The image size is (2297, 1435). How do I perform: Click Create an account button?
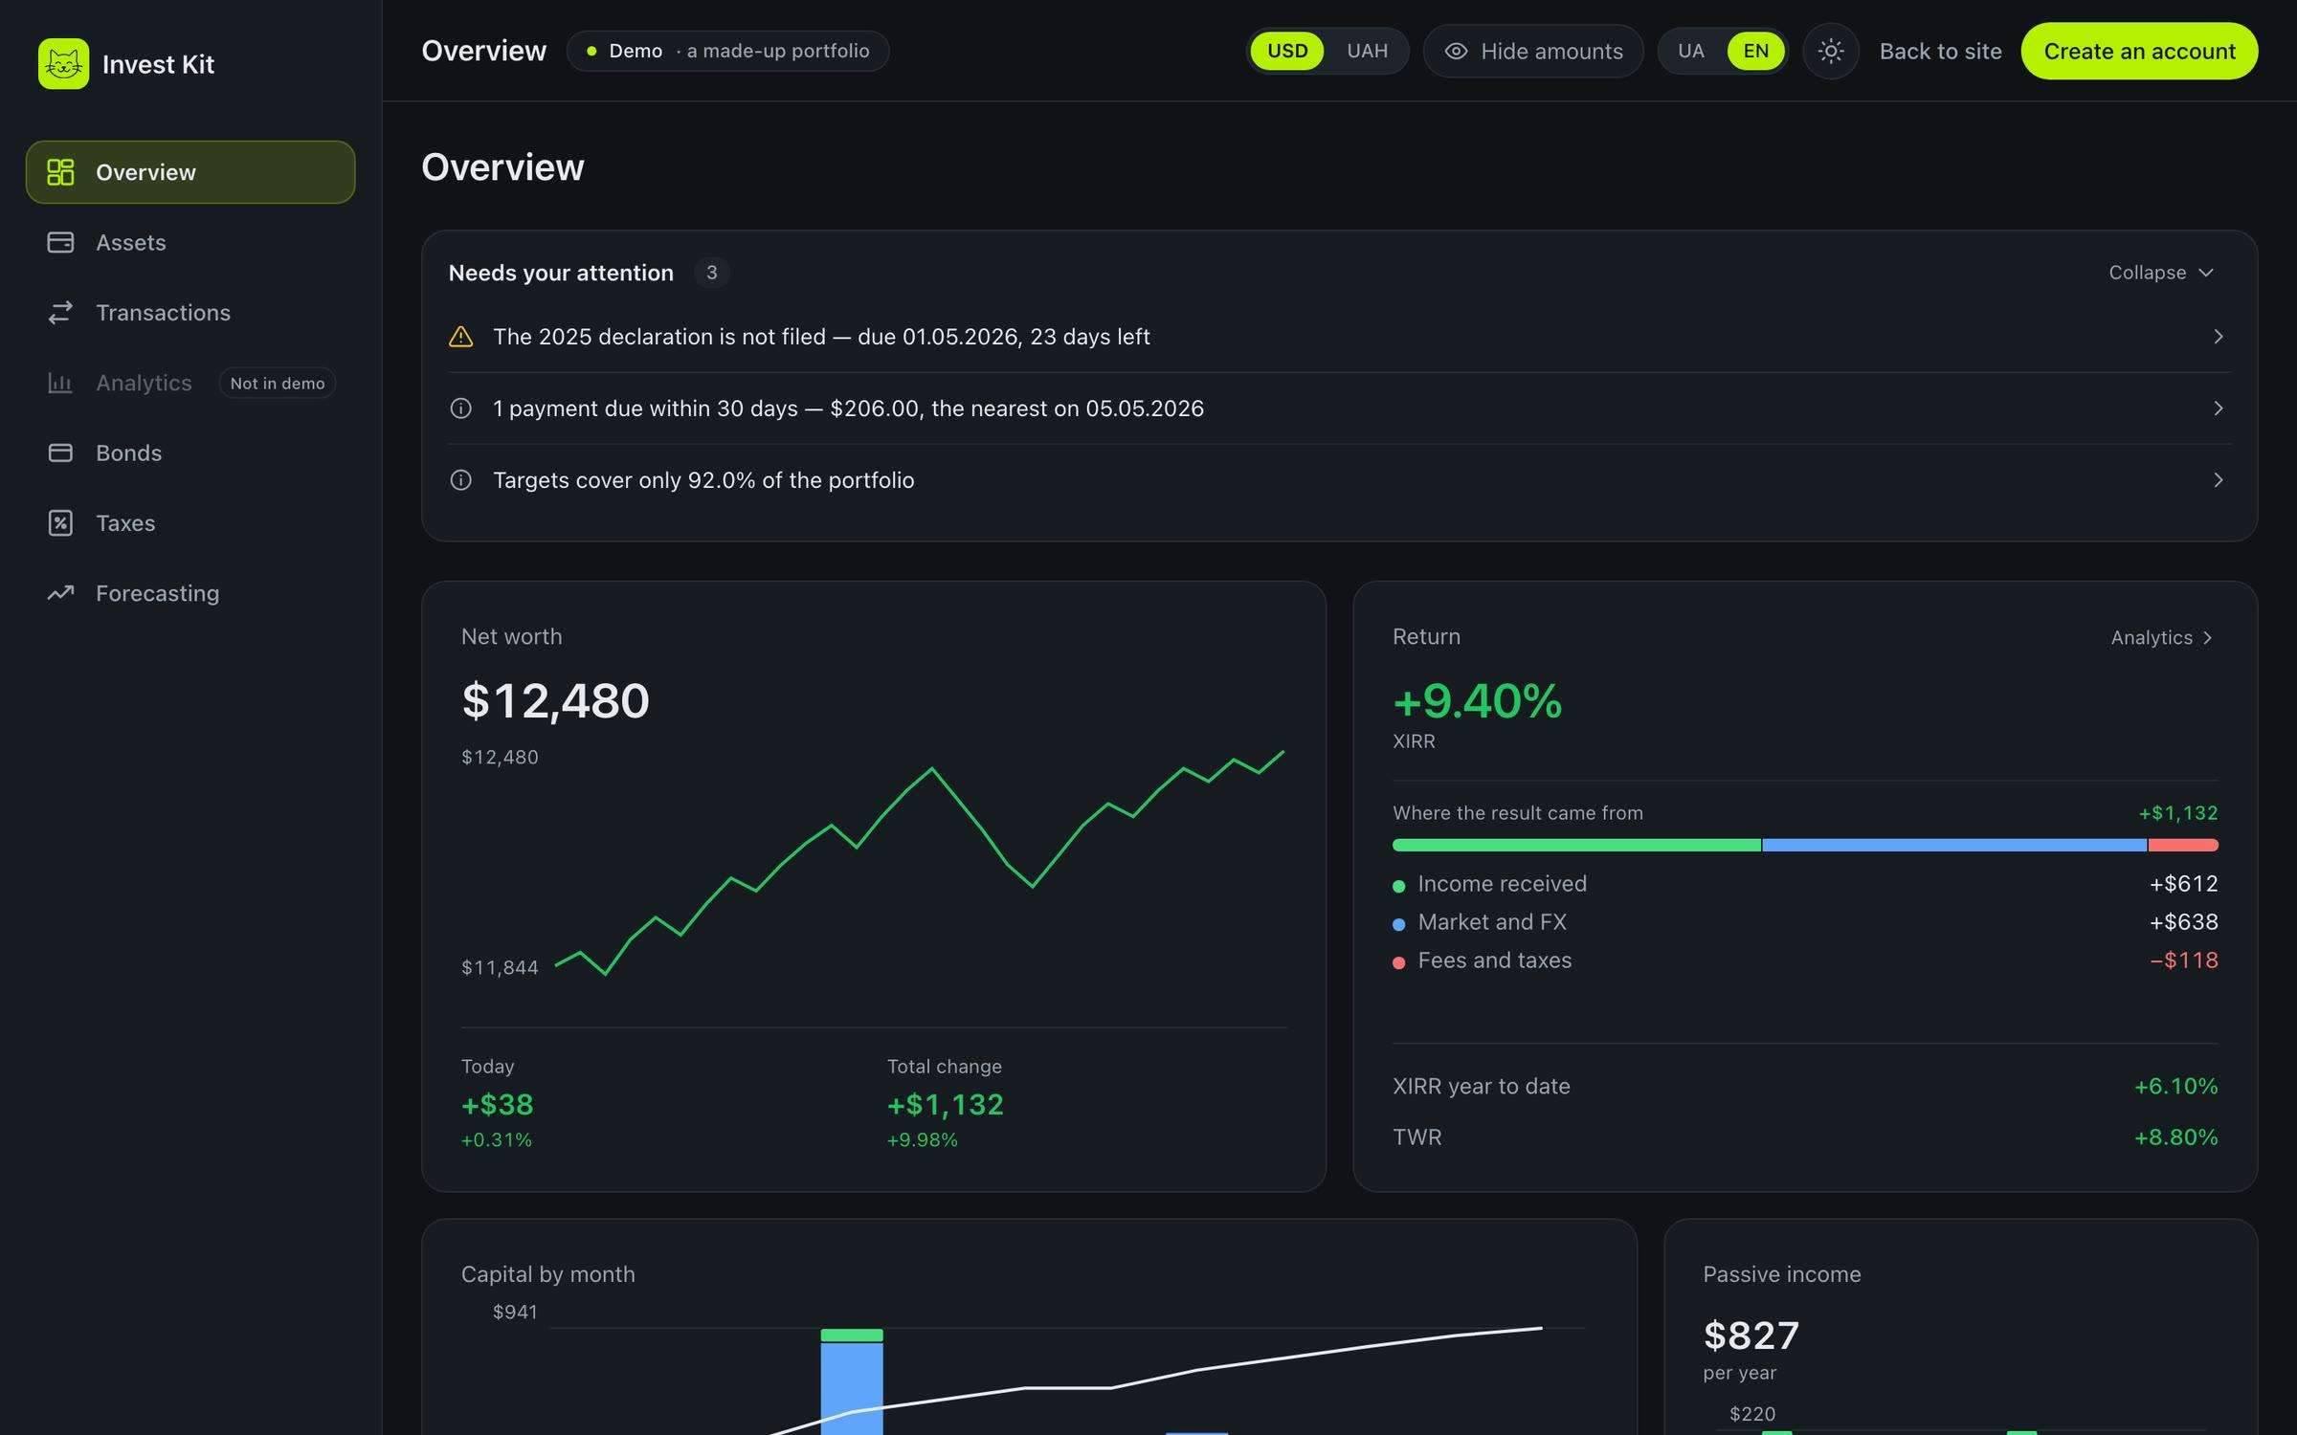click(x=2139, y=51)
